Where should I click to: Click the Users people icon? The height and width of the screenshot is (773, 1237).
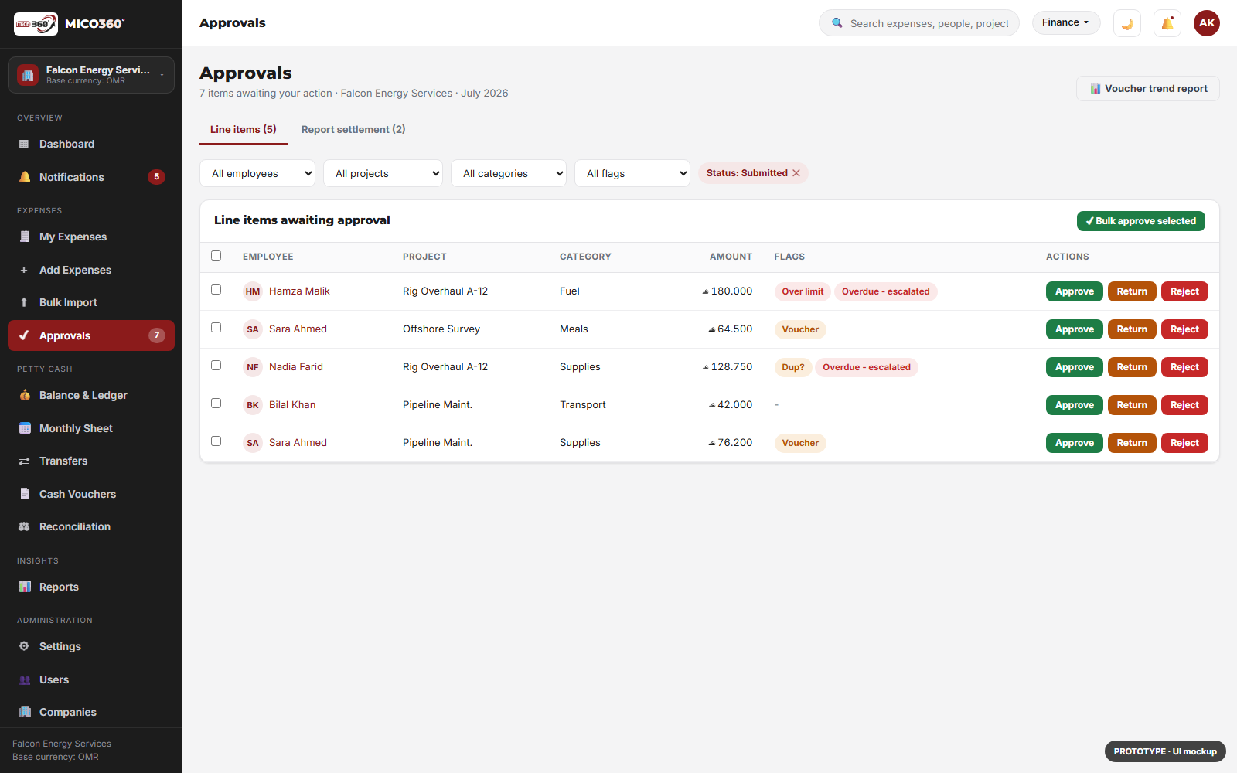coord(24,679)
